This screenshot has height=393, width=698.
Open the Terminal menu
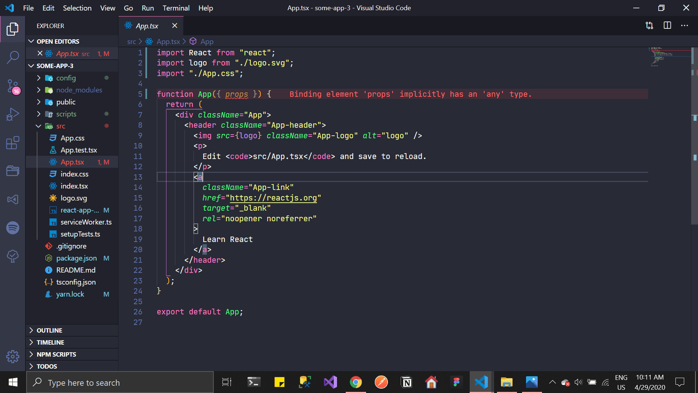(176, 8)
